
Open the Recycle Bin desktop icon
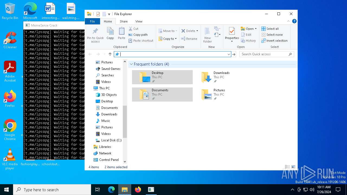tap(10, 11)
